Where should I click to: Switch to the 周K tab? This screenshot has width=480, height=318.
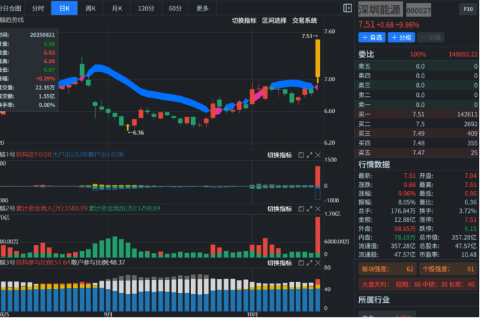click(90, 8)
